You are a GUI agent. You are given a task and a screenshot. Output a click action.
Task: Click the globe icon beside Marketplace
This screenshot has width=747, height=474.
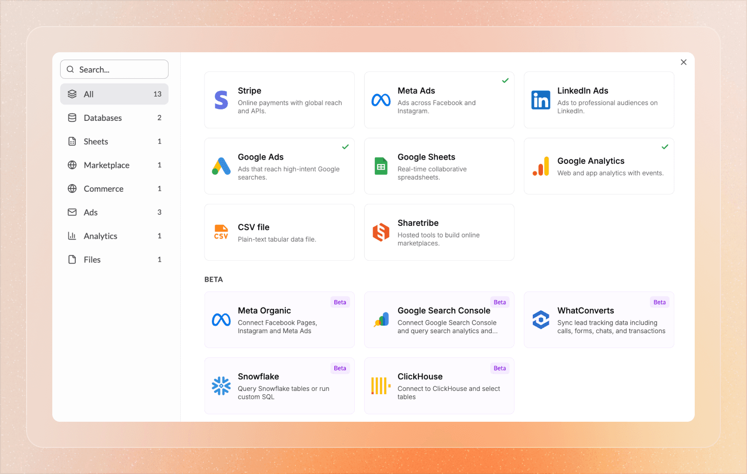coord(72,165)
